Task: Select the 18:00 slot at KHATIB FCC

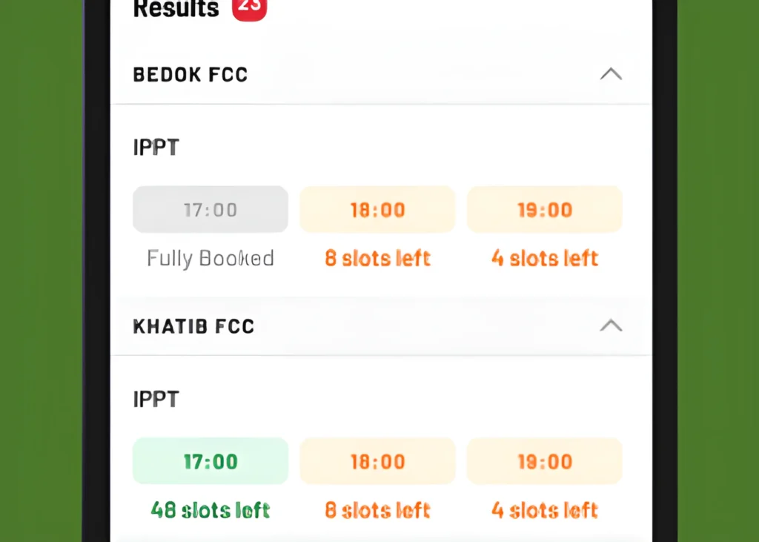Action: (x=377, y=460)
